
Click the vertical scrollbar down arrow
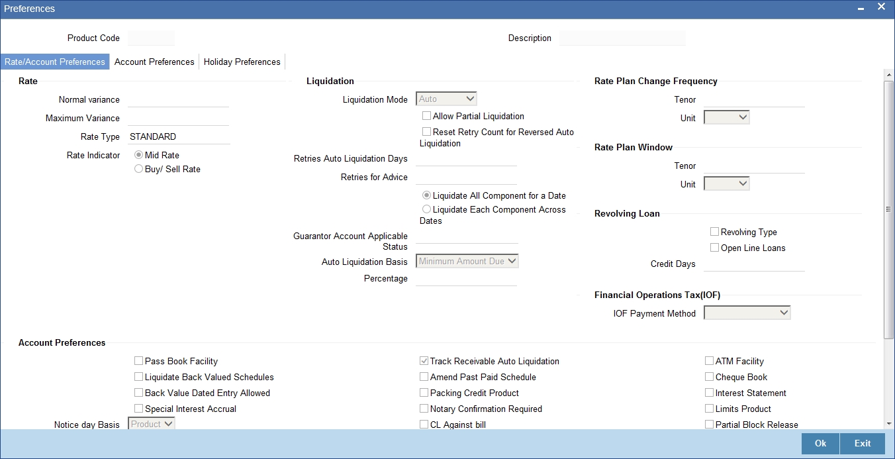889,423
